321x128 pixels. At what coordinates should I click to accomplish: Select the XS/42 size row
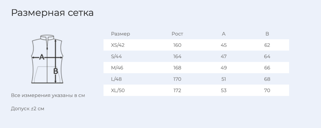coord(196,45)
